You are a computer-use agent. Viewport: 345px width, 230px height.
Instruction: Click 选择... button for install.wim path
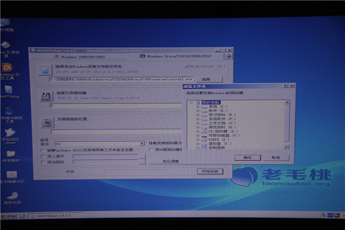click(x=209, y=79)
